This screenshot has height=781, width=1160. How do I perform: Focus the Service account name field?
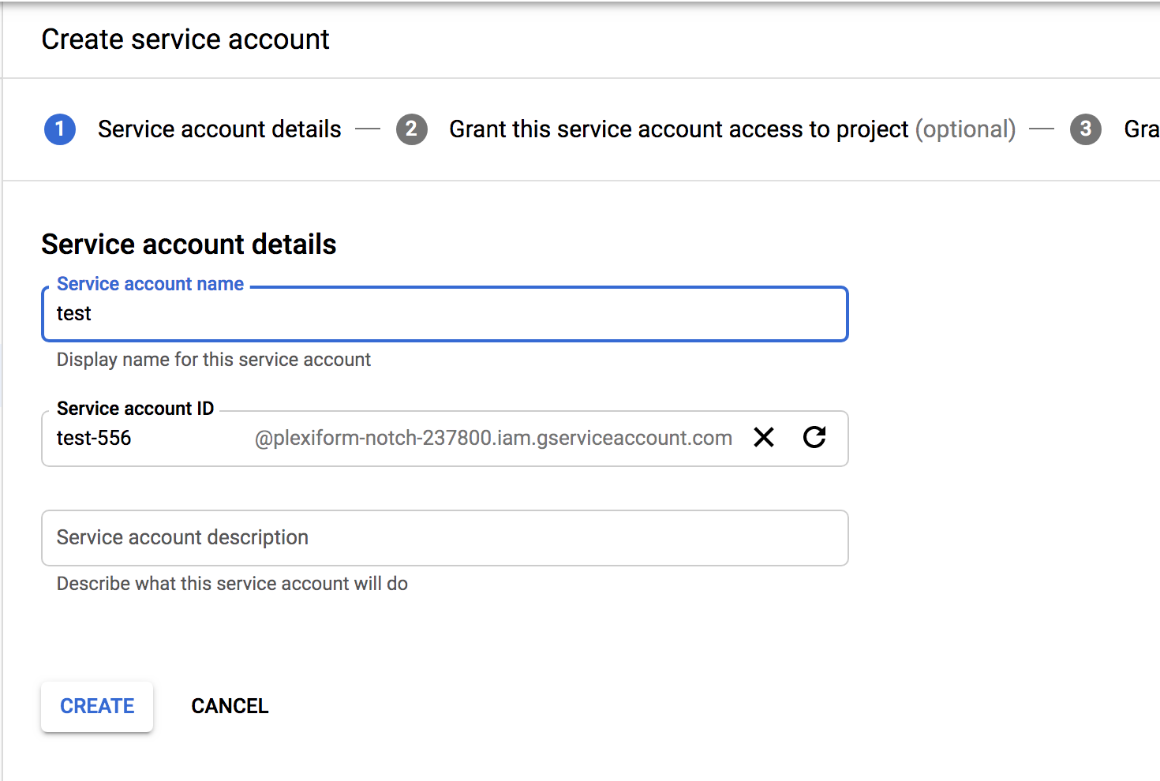coord(444,313)
